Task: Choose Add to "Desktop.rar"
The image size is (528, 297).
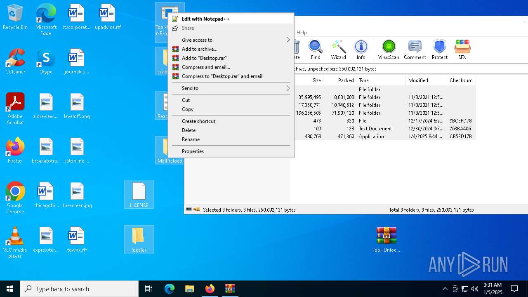Action: coord(231,58)
